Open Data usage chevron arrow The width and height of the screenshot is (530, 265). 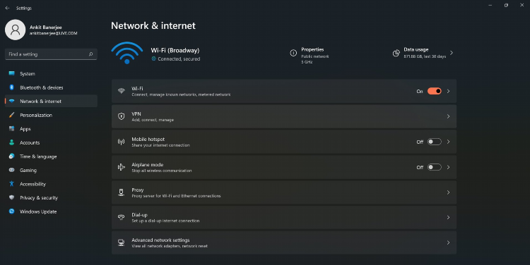tap(452, 53)
